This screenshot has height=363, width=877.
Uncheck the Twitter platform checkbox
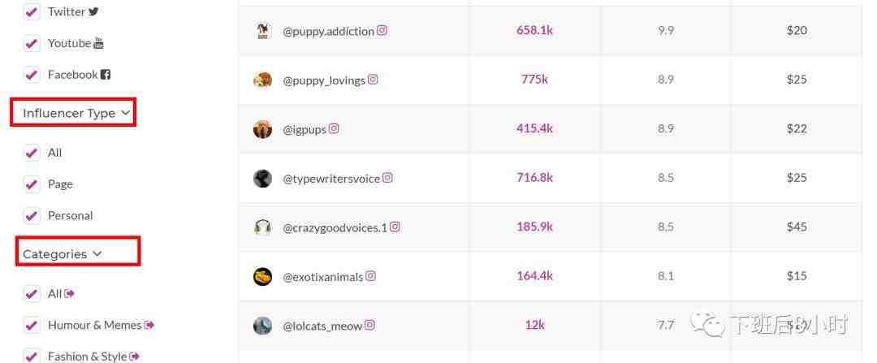(32, 12)
